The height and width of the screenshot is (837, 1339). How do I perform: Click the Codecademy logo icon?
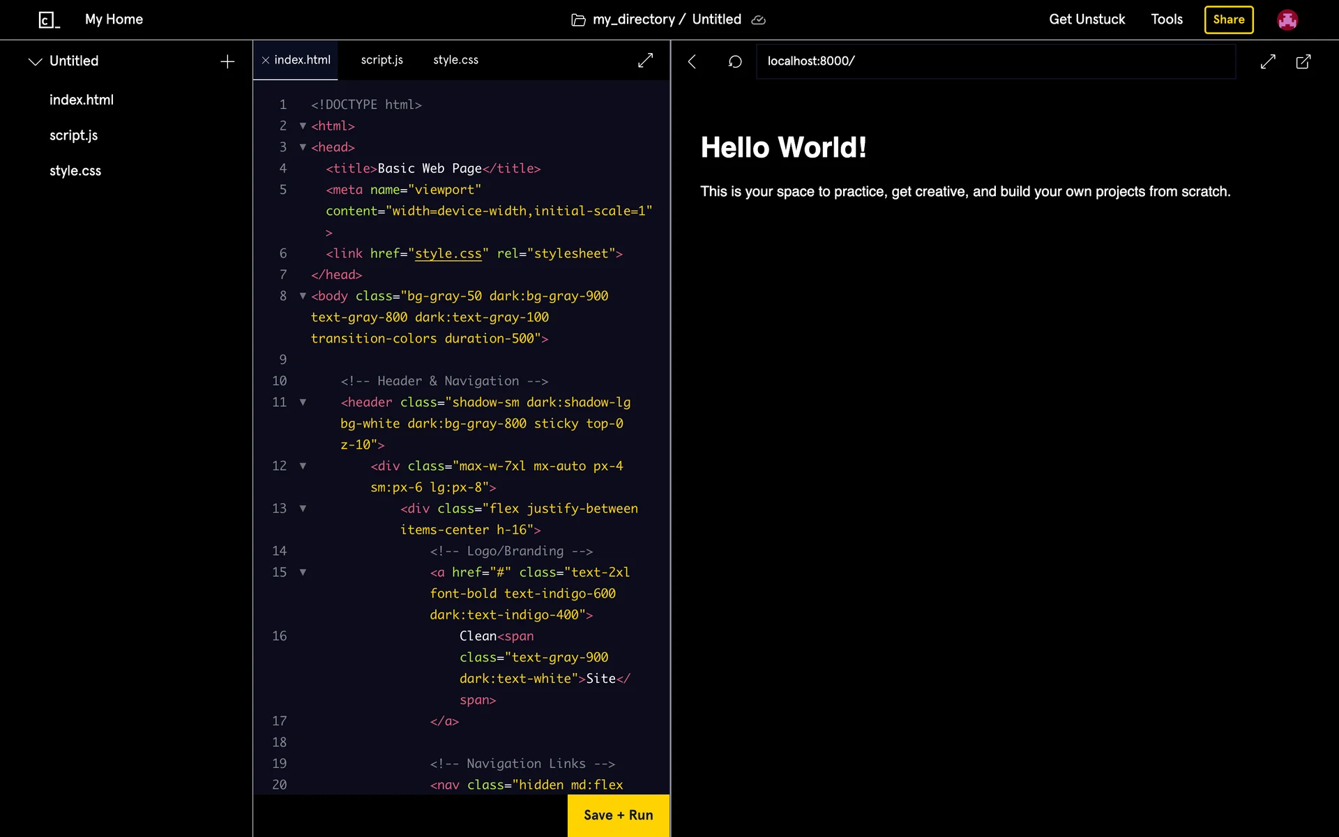pyautogui.click(x=49, y=20)
